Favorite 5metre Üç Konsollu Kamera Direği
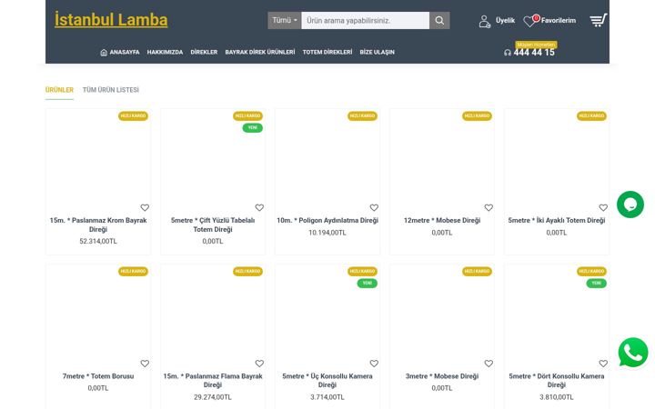Image resolution: width=655 pixels, height=409 pixels. (374, 364)
